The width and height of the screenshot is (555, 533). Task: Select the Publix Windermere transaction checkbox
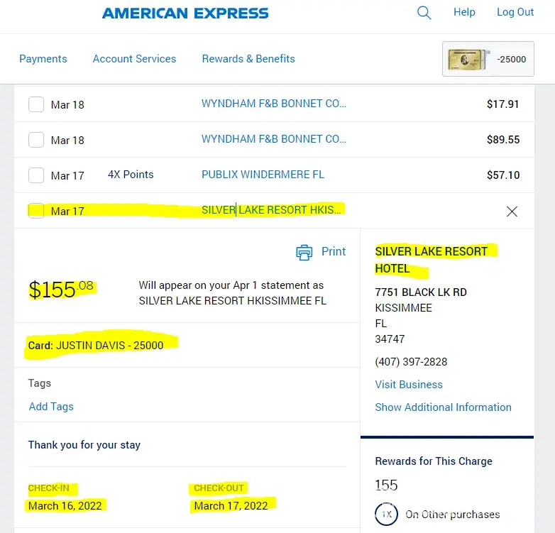(x=36, y=175)
